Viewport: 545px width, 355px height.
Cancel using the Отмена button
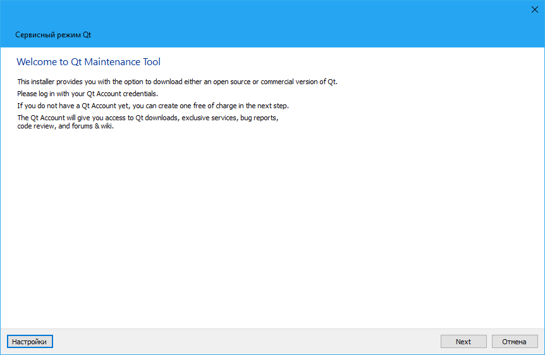coord(515,342)
